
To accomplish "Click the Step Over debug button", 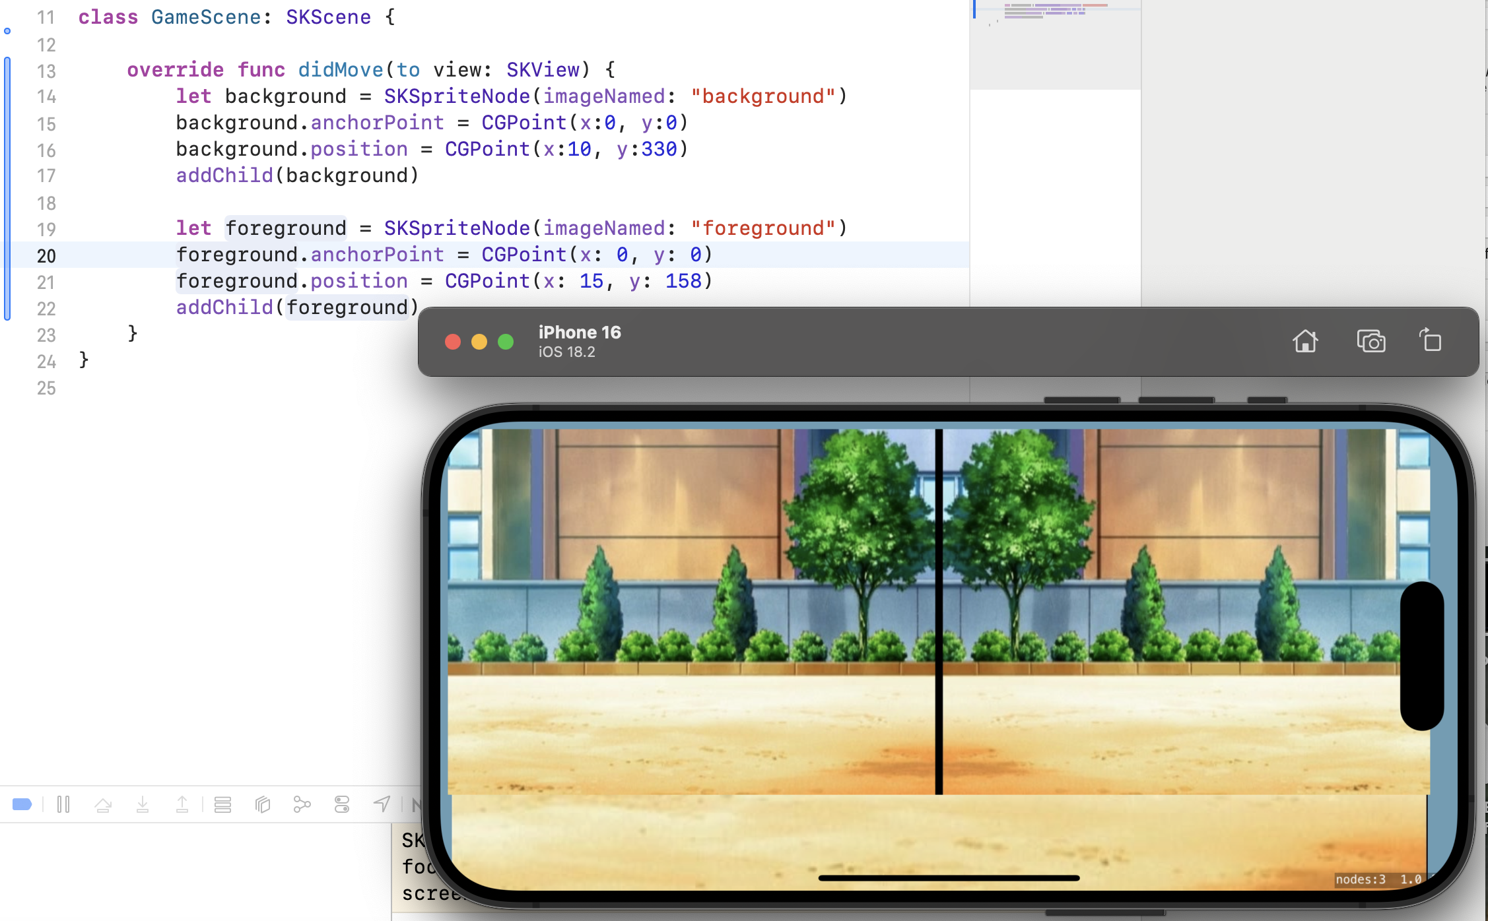I will tap(103, 804).
